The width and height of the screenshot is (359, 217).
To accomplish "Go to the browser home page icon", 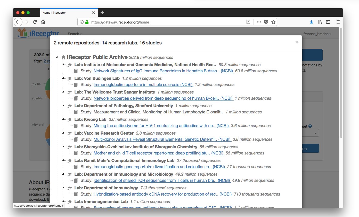I will click(x=43, y=22).
